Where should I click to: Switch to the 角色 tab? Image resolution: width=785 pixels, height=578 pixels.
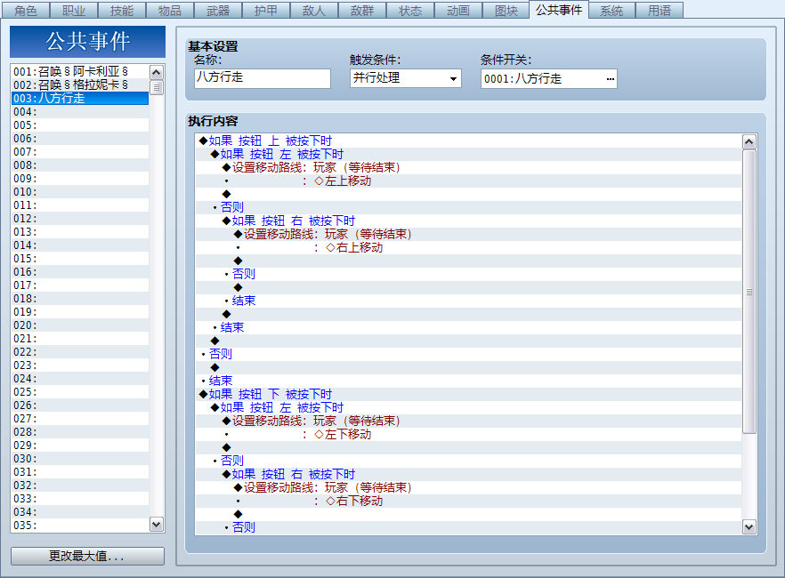25,10
